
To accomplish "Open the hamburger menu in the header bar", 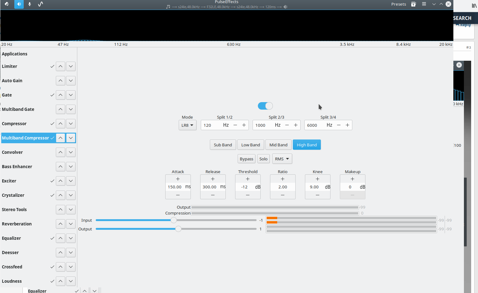I will 424,4.
